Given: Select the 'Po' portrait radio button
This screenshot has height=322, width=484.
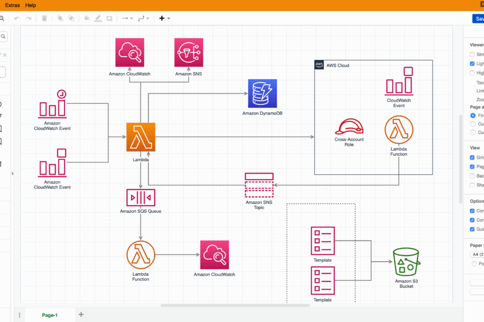Looking at the screenshot, I should tap(474, 264).
